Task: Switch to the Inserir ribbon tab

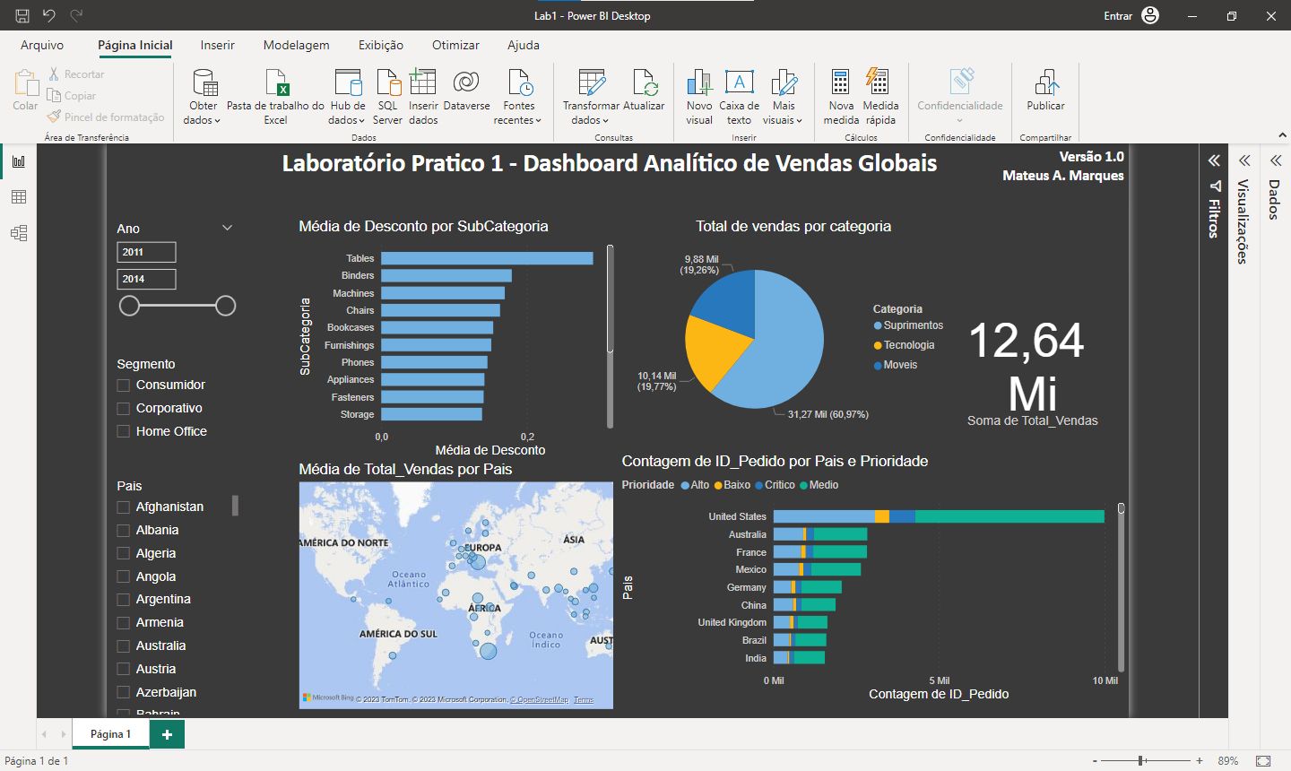Action: coord(217,45)
